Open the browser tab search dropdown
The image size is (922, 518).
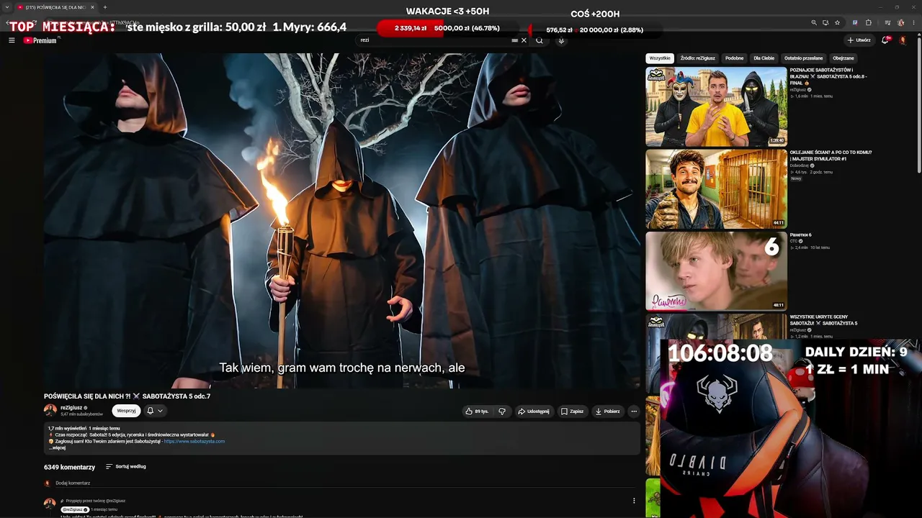coord(6,7)
